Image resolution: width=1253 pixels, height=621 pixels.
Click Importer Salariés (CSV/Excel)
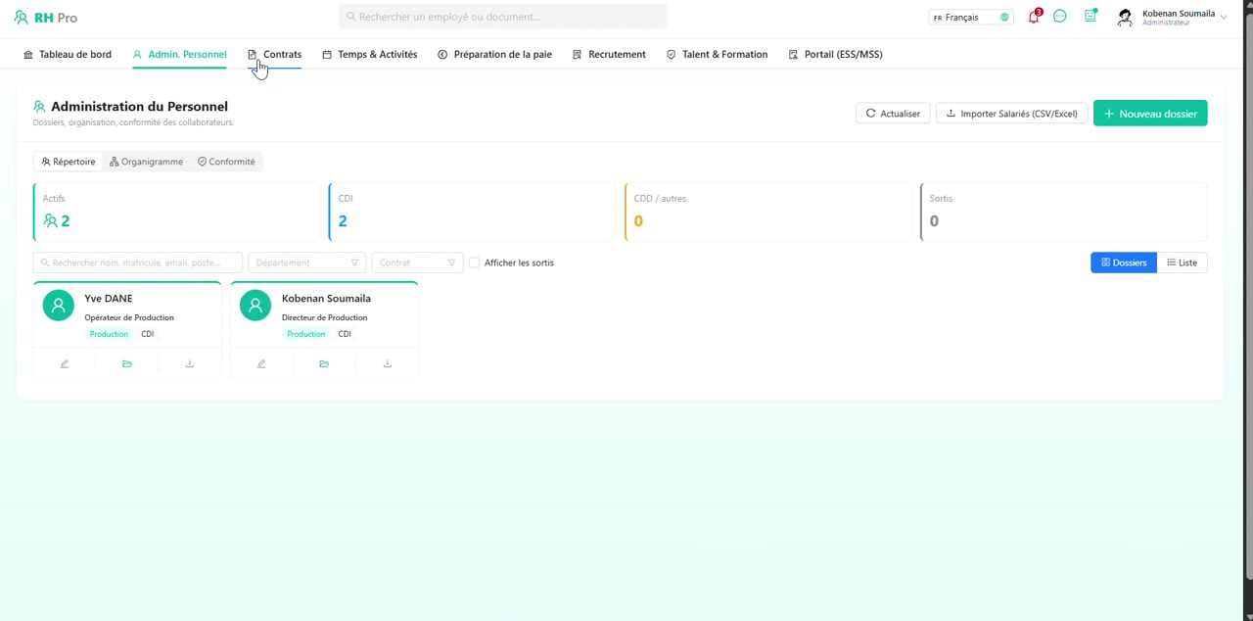click(1012, 114)
